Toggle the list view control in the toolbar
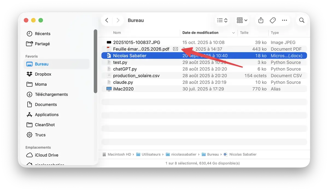 [220, 20]
